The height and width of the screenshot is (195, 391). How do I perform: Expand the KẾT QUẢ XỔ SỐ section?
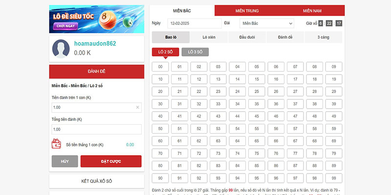(x=97, y=181)
